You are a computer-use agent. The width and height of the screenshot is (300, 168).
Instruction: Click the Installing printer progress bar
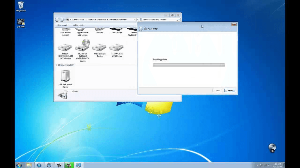click(189, 65)
